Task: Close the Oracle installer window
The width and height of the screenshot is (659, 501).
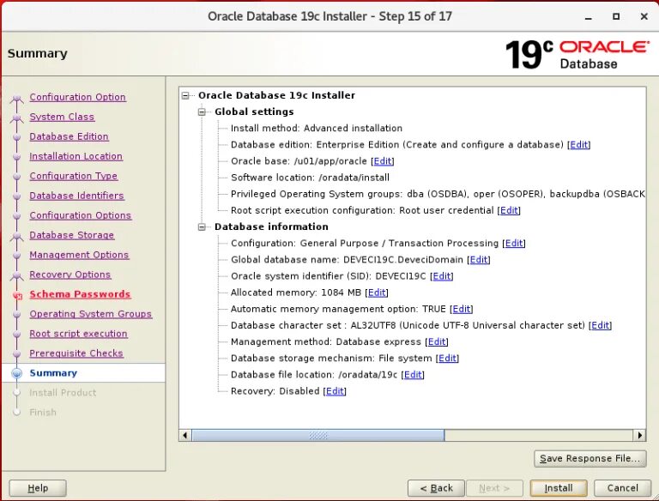Action: (644, 17)
